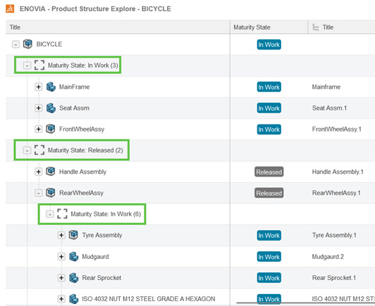Click Released badge for Handle Assembly
The height and width of the screenshot is (306, 375).
(269, 172)
